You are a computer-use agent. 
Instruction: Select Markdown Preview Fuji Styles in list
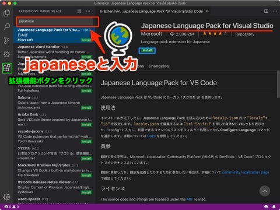click(54, 170)
